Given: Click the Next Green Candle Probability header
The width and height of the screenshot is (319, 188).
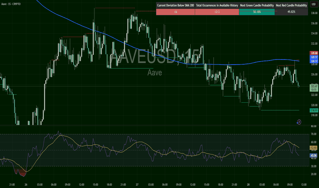Looking at the screenshot, I should [257, 5].
